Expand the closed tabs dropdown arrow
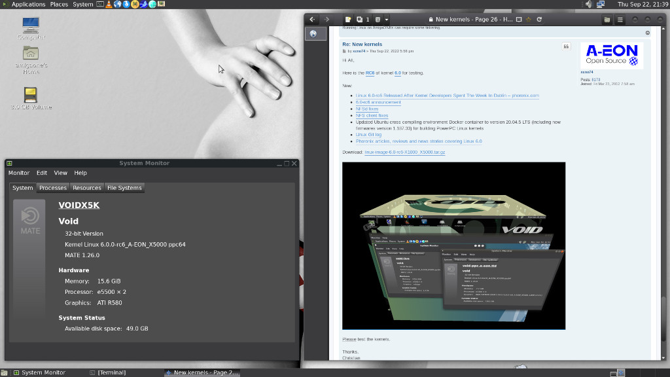The width and height of the screenshot is (670, 377). pyautogui.click(x=386, y=19)
